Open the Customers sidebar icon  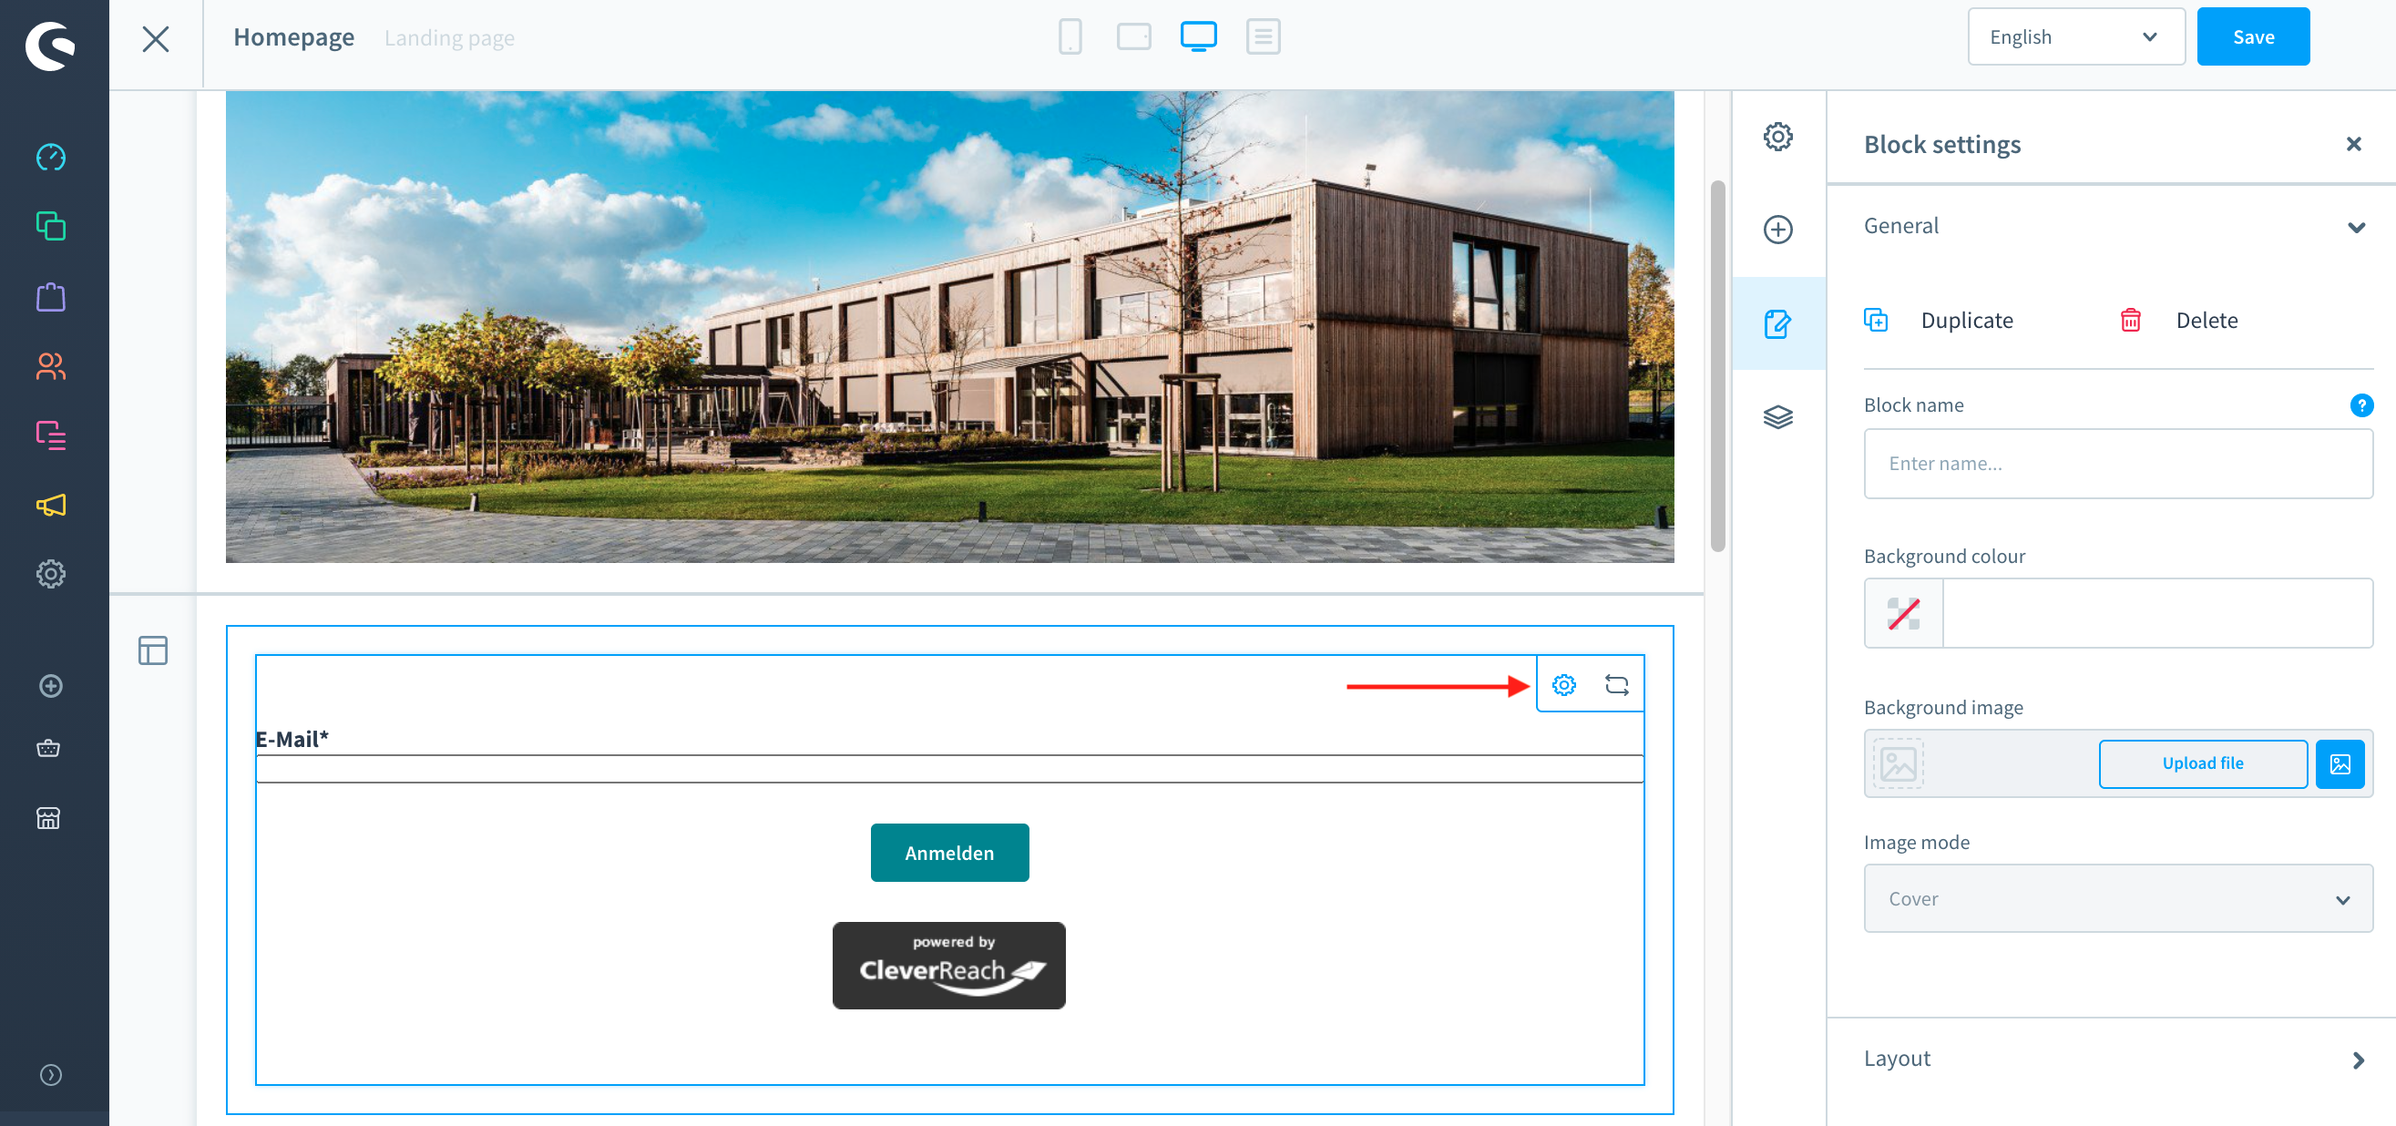[x=50, y=366]
